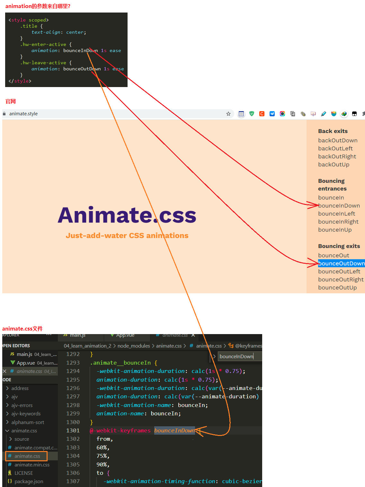Viewport: 365px width, 487px height.
Task: Expand the source folder
Action: tap(11, 439)
